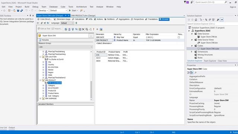Viewport: 238px width, 134px height.
Task: Collapse the DIM PRODUCT node
Action: click(x=41, y=80)
